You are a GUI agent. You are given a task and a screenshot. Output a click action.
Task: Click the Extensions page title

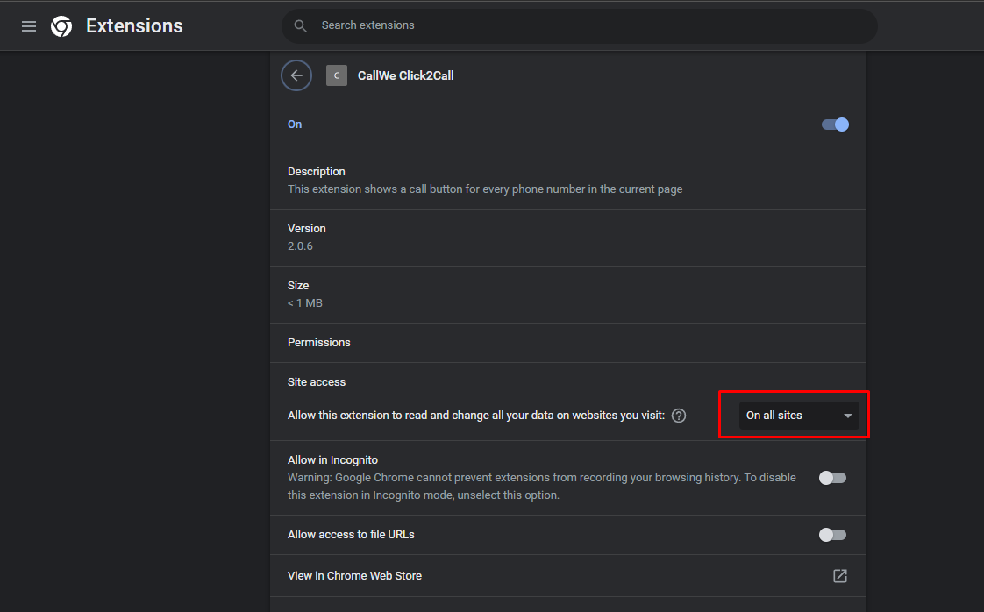134,25
